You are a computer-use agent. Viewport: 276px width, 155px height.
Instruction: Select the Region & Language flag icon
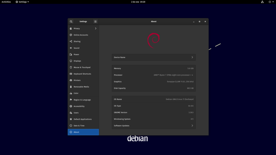[x=71, y=100]
